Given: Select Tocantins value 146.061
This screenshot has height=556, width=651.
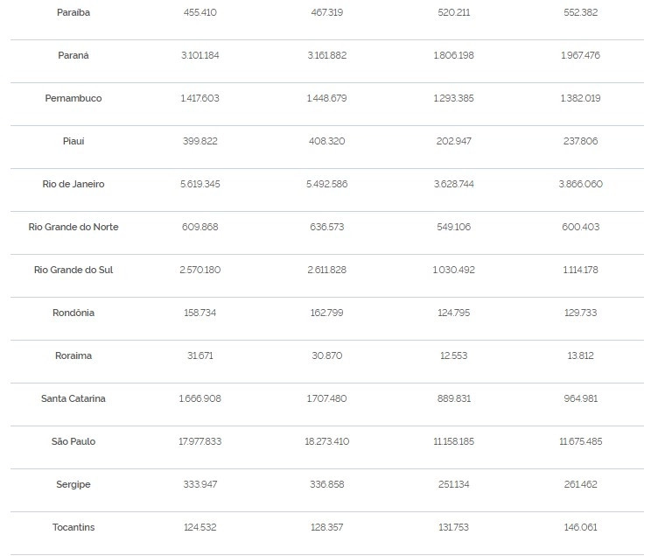Looking at the screenshot, I should pos(580,527).
